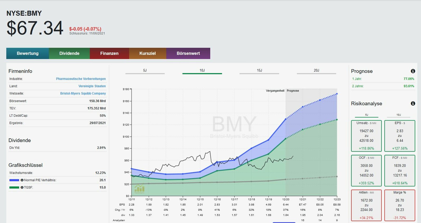Click the 1 Jahr forecast value 77.06%
Image resolution: width=421 pixels, height=223 pixels.
[409, 79]
